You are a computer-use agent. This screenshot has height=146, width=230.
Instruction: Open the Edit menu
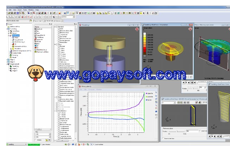click(10, 10)
